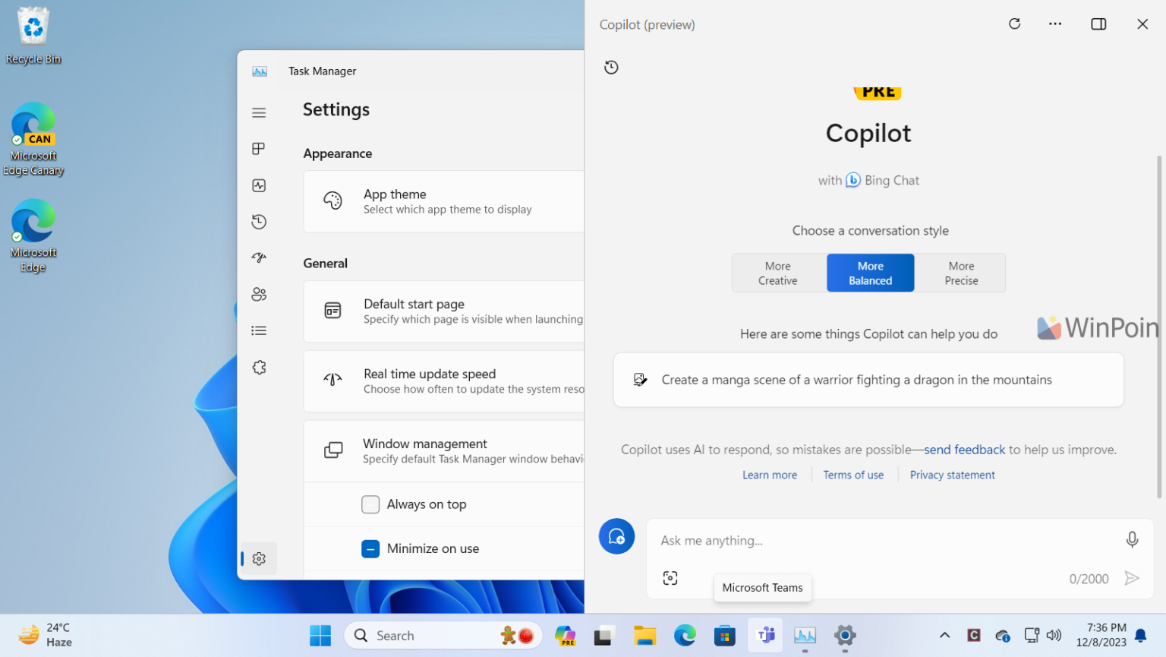1166x657 pixels.
Task: Open the Task Manager navigation hamburger menu
Action: [x=259, y=112]
